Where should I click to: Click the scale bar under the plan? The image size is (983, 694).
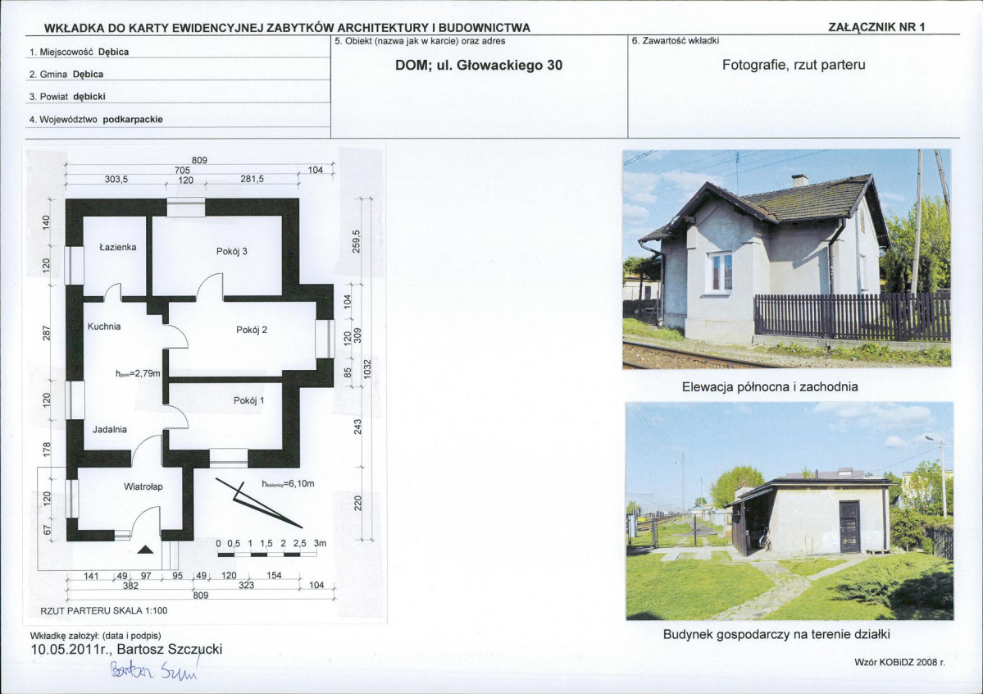[266, 555]
